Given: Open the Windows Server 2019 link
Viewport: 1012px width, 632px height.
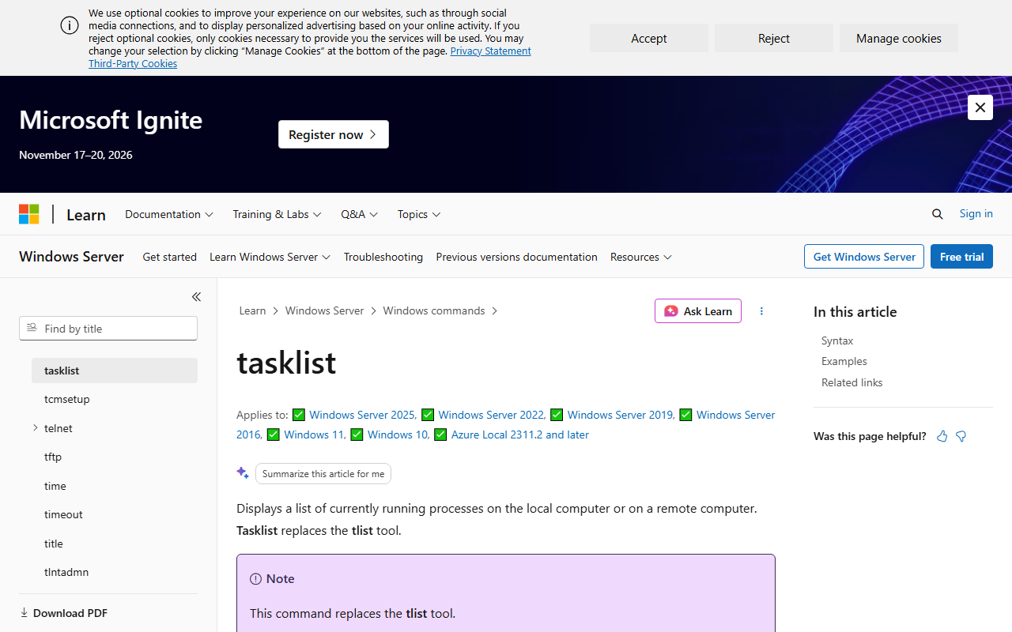Looking at the screenshot, I should 621,415.
